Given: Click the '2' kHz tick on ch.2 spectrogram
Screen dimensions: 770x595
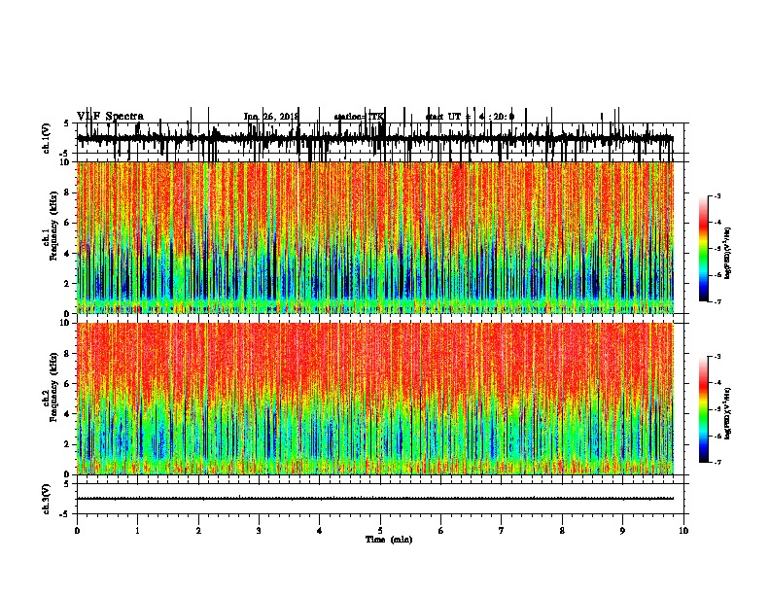Looking at the screenshot, I should [x=68, y=444].
